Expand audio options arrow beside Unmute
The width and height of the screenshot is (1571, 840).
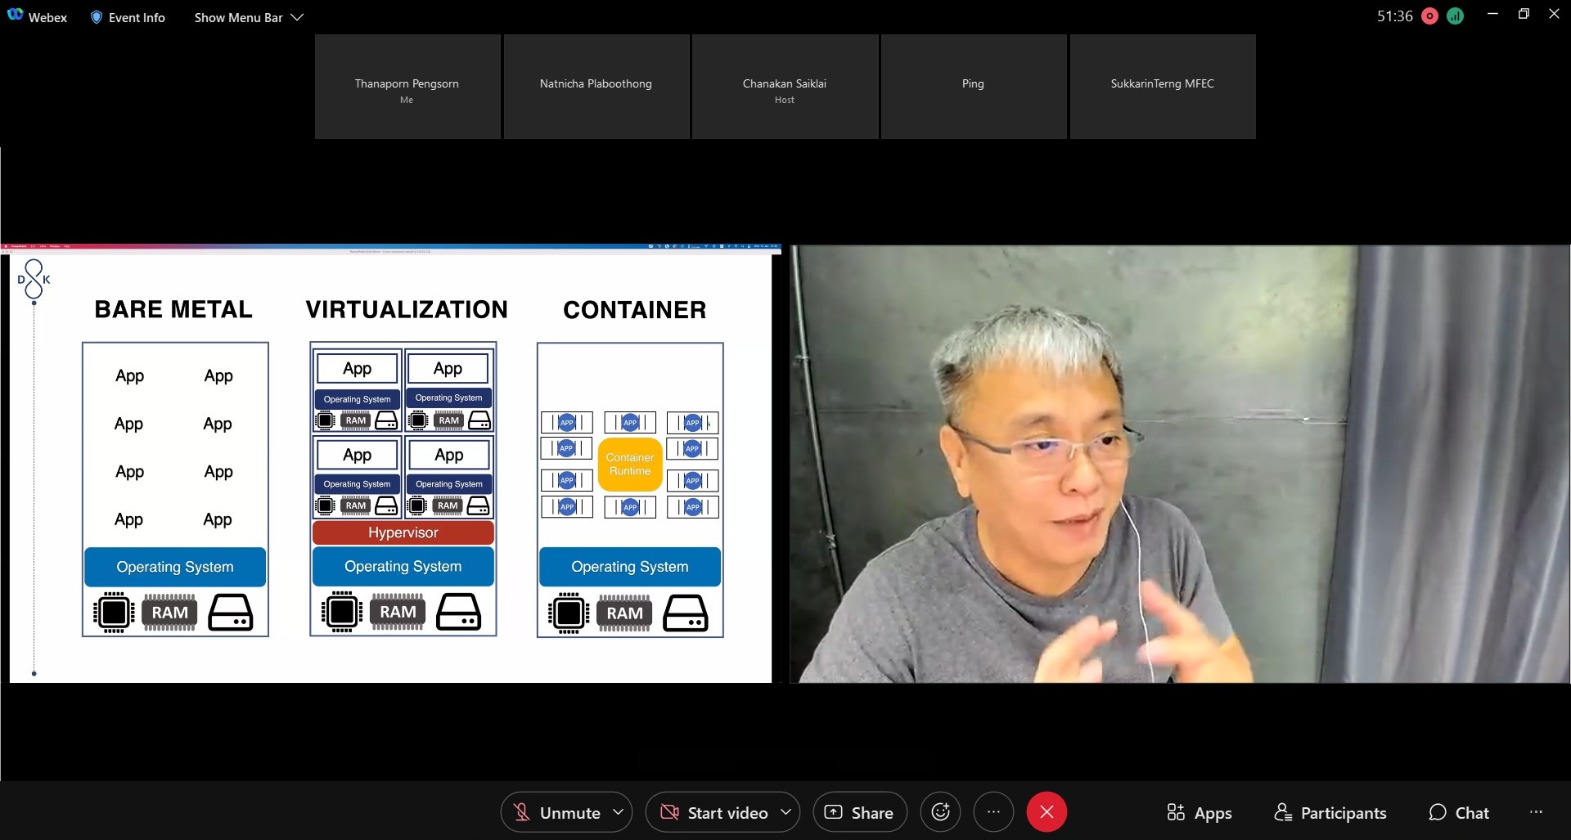[619, 812]
